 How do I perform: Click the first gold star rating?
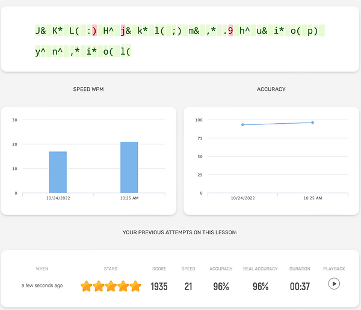[87, 286]
